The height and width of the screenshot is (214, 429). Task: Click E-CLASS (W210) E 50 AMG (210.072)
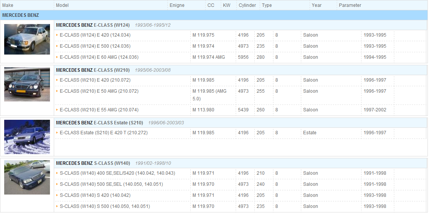pos(99,91)
